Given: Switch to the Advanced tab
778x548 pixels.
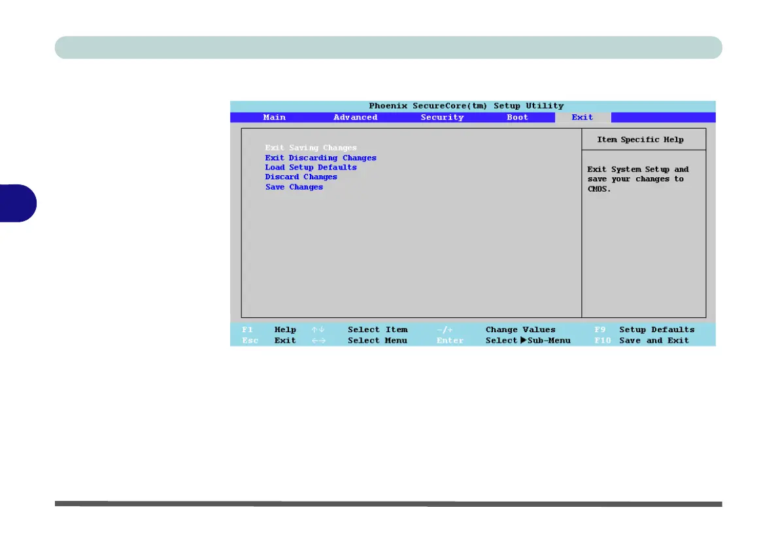Looking at the screenshot, I should [355, 118].
